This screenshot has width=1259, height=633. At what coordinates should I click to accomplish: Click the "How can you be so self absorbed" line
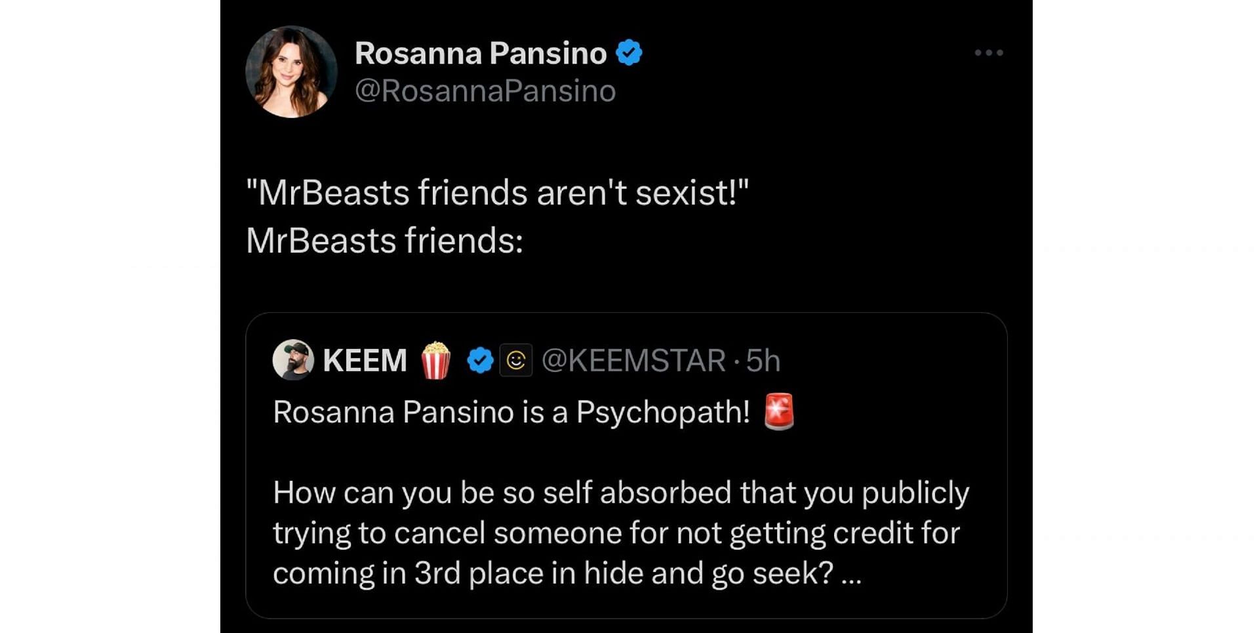coord(620,493)
